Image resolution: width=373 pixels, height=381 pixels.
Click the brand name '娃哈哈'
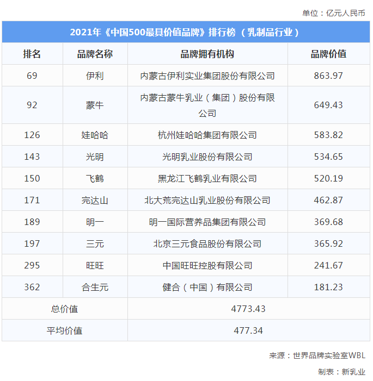(x=95, y=135)
